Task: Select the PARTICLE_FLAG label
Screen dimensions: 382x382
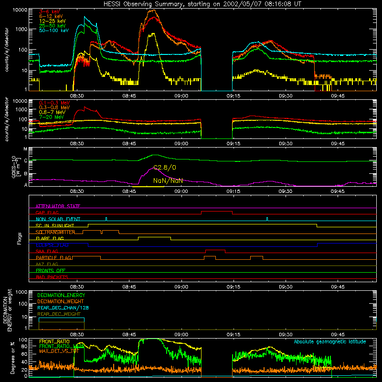Action: (x=53, y=257)
